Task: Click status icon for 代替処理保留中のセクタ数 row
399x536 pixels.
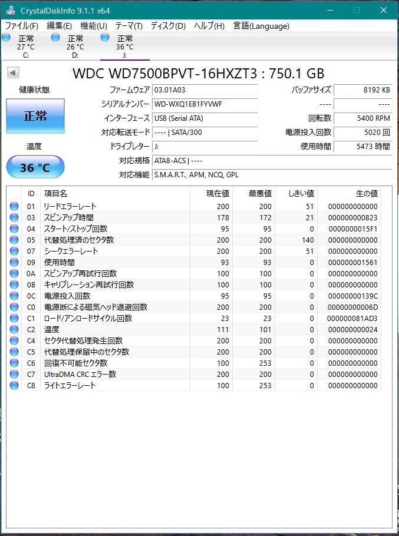Action: click(14, 352)
